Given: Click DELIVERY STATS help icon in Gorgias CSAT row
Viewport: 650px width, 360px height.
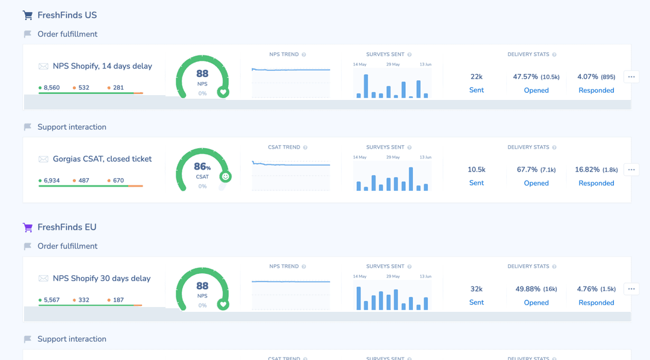Looking at the screenshot, I should point(554,147).
